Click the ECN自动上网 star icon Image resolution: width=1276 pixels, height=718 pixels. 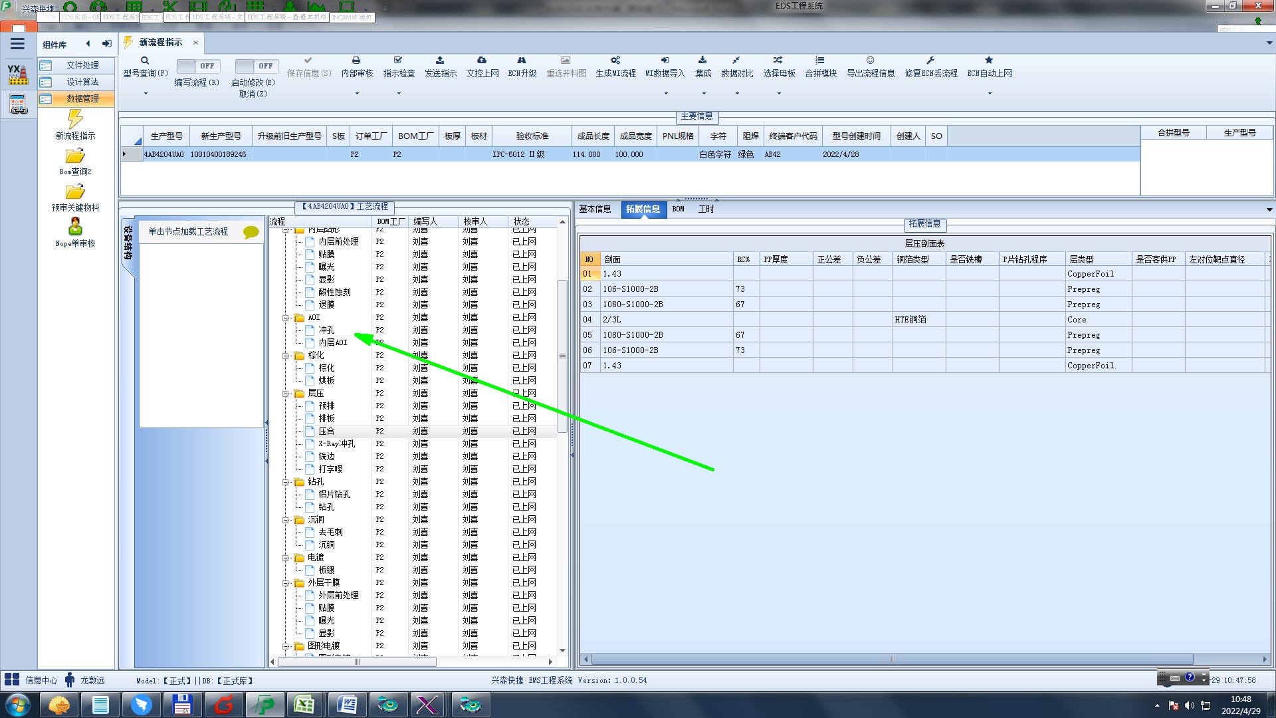pos(989,60)
